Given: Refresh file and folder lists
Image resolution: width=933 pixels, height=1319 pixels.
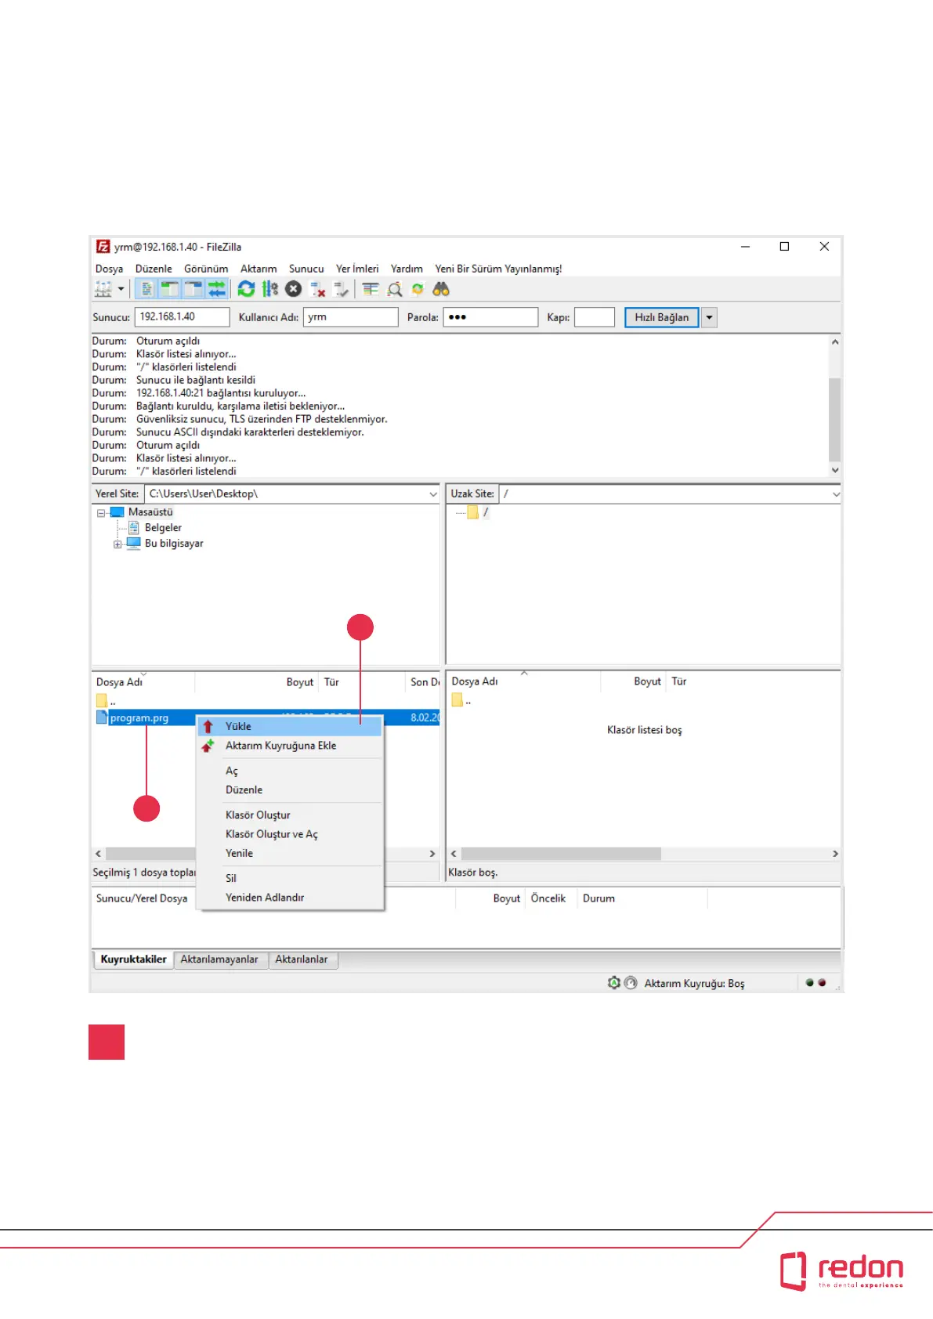Looking at the screenshot, I should click(246, 289).
